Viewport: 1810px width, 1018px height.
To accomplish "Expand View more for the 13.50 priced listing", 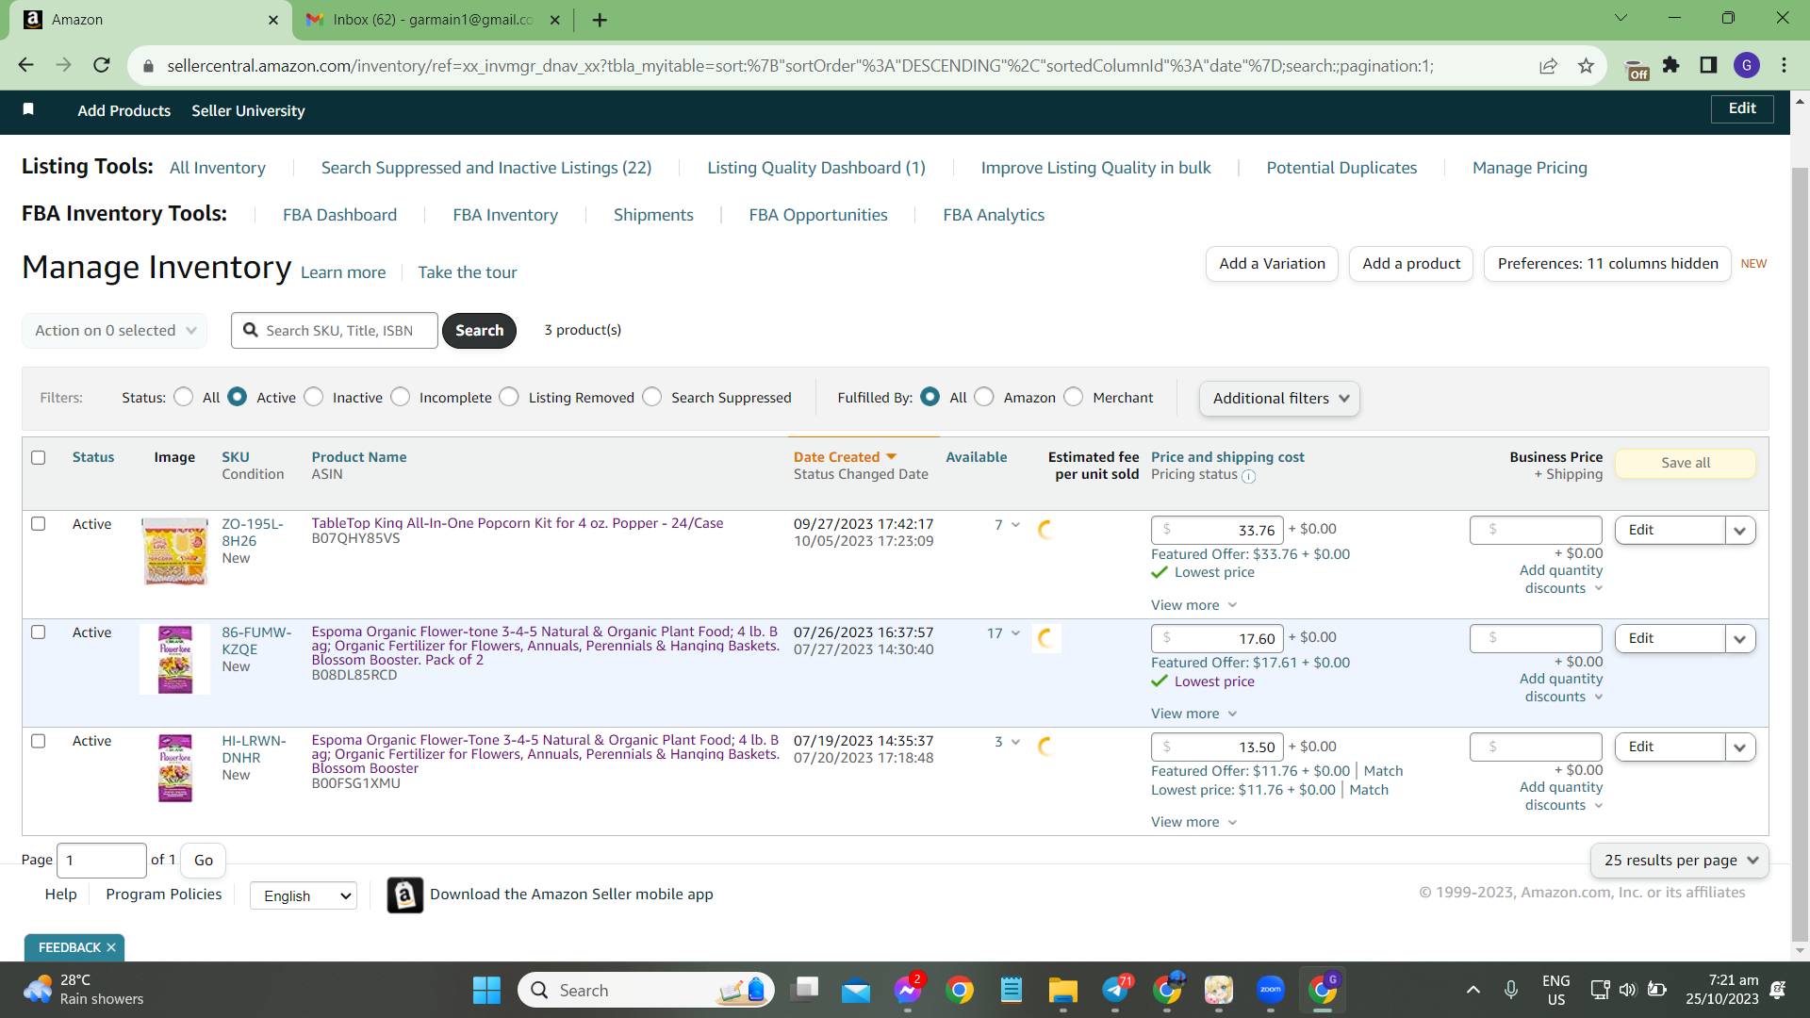I will [1193, 822].
